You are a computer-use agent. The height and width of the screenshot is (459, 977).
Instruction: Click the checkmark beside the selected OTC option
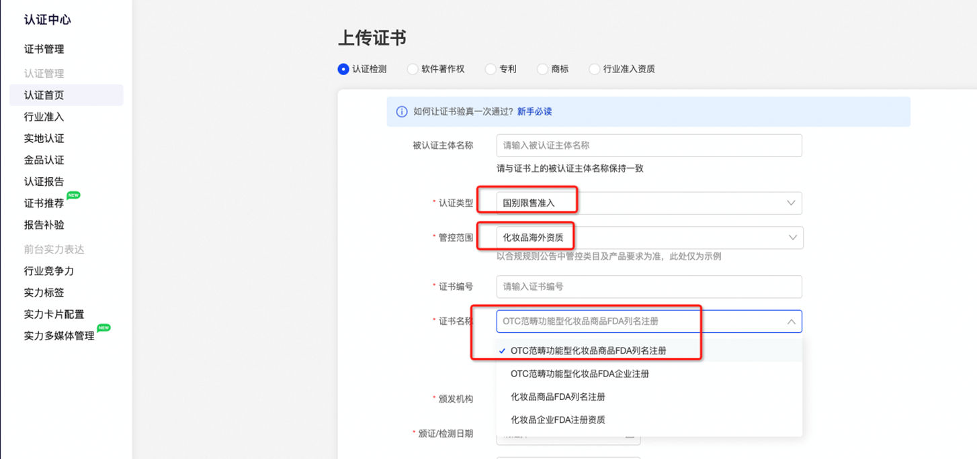coord(501,350)
